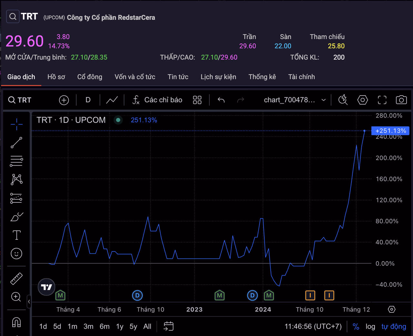The width and height of the screenshot is (413, 336).
Task: Click the magnet snap mode icon
Action: [x=16, y=322]
